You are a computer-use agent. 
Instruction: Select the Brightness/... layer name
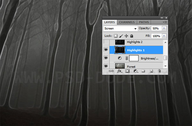coord(149,58)
